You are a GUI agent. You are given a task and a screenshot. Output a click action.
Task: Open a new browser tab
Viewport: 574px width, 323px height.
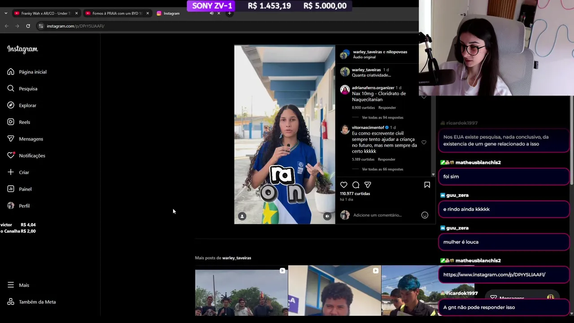point(229,13)
